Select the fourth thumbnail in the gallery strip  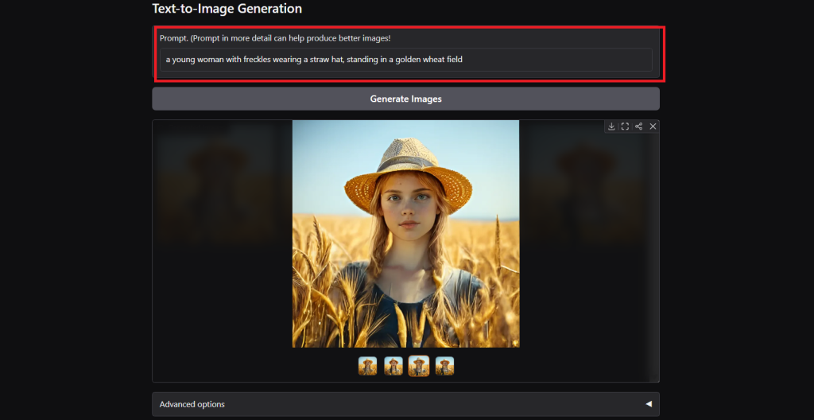click(x=445, y=366)
